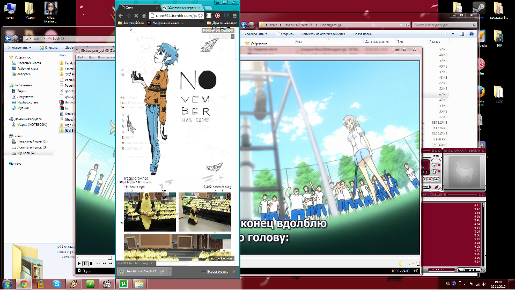Viewport: 515px width, 290px height.
Task: Open the Windows Start orb
Action: [7, 284]
